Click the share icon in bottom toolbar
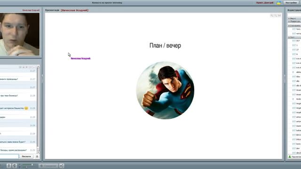The image size is (301, 169). point(62,166)
